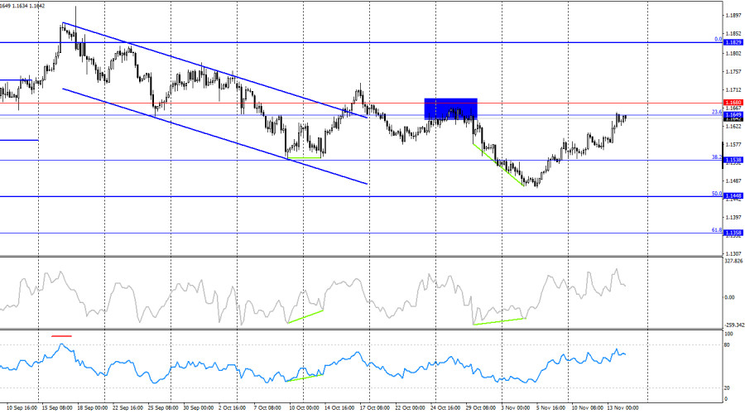This screenshot has height=414, width=745.
Task: Click the 25 Sep 08:00 date label
Action: [x=163, y=408]
